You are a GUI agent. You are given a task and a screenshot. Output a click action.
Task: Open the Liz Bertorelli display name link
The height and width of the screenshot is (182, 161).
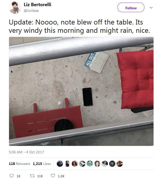pyautogui.click(x=37, y=5)
